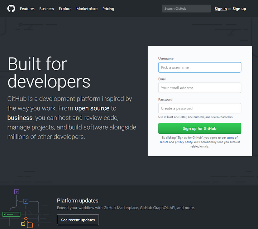
Task: Focus the Search GitHub field
Action: pos(186,9)
